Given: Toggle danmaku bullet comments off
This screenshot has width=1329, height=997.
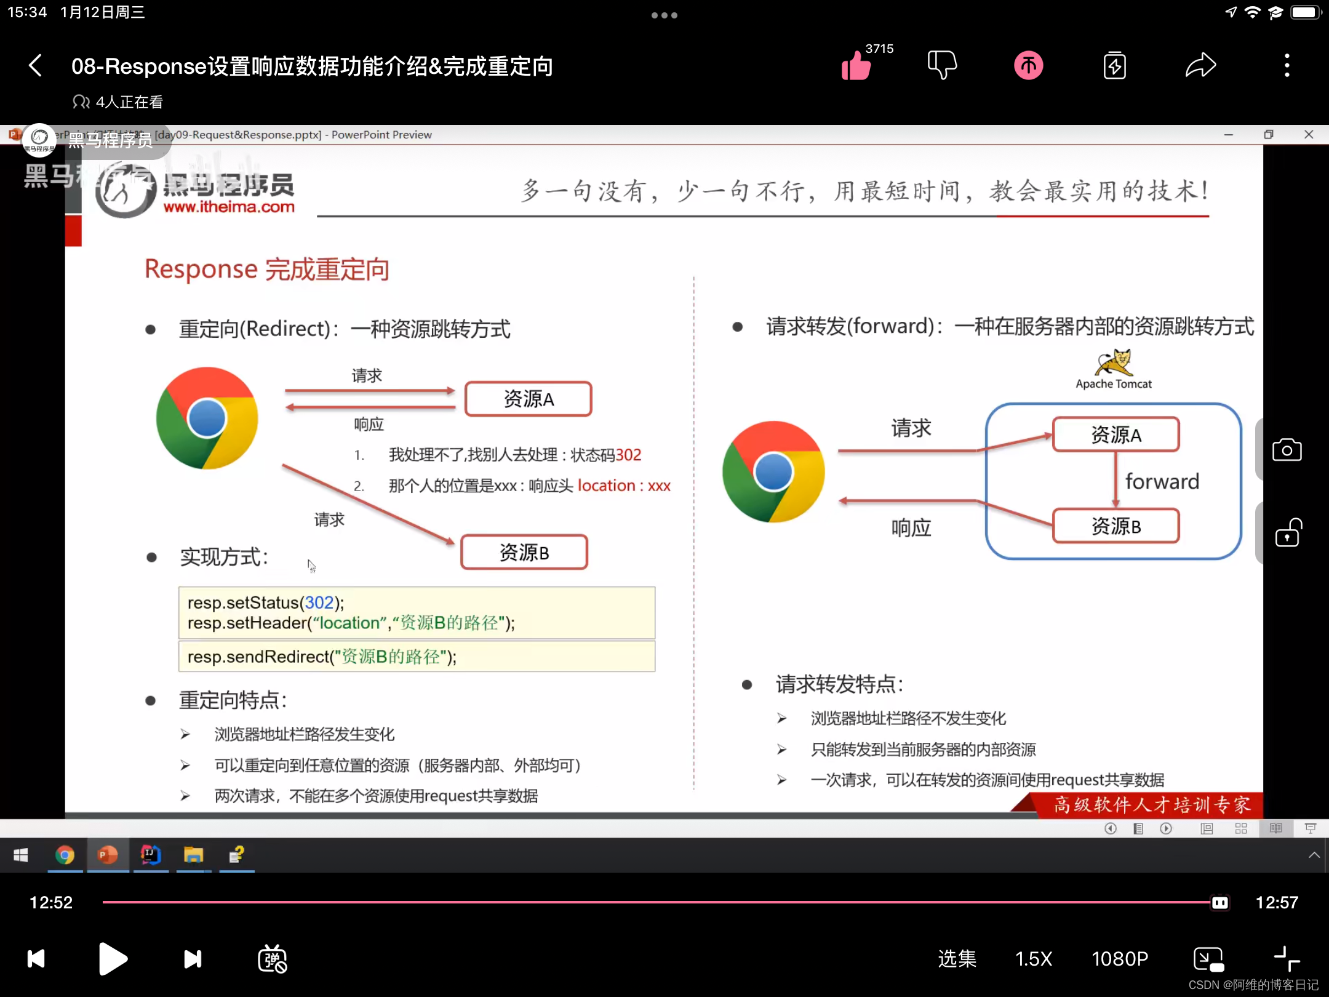Looking at the screenshot, I should 272,959.
